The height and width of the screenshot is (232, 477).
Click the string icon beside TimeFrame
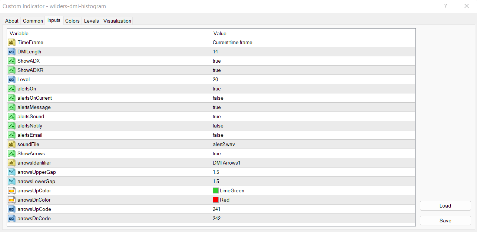tap(11, 43)
